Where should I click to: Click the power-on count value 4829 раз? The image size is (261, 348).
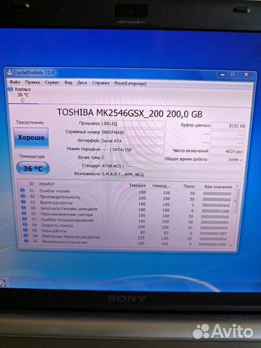click(x=227, y=151)
